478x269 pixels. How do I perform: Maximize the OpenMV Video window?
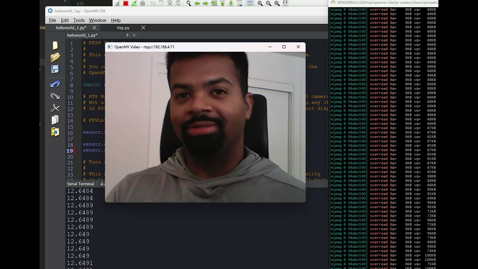[284, 47]
